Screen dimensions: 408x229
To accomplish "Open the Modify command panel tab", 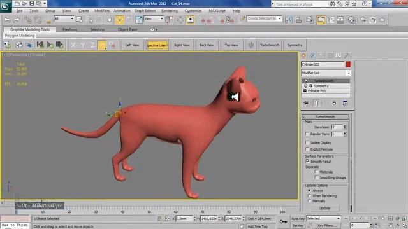I will [x=312, y=55].
